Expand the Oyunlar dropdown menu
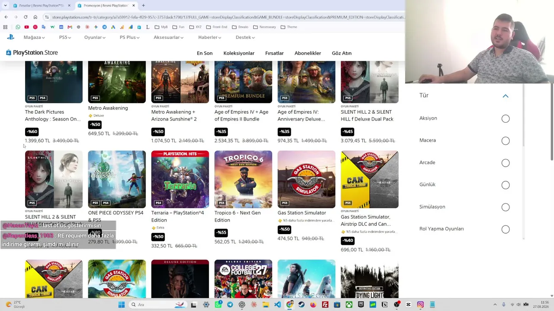 [x=95, y=37]
